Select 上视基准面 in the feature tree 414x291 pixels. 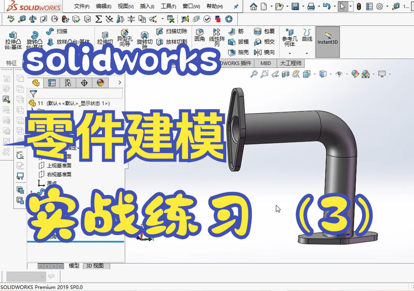click(x=59, y=165)
